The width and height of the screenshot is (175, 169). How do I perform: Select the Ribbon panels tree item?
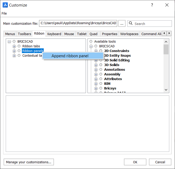tap(33, 51)
